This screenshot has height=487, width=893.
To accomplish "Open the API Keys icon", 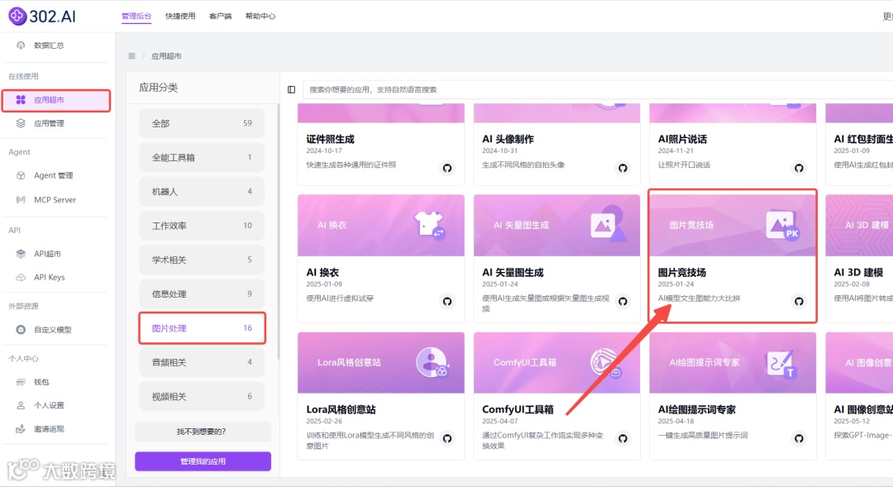I will click(x=21, y=277).
